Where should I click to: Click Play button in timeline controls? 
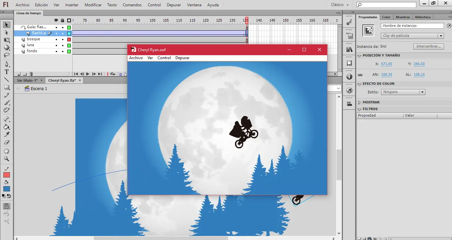pyautogui.click(x=88, y=74)
